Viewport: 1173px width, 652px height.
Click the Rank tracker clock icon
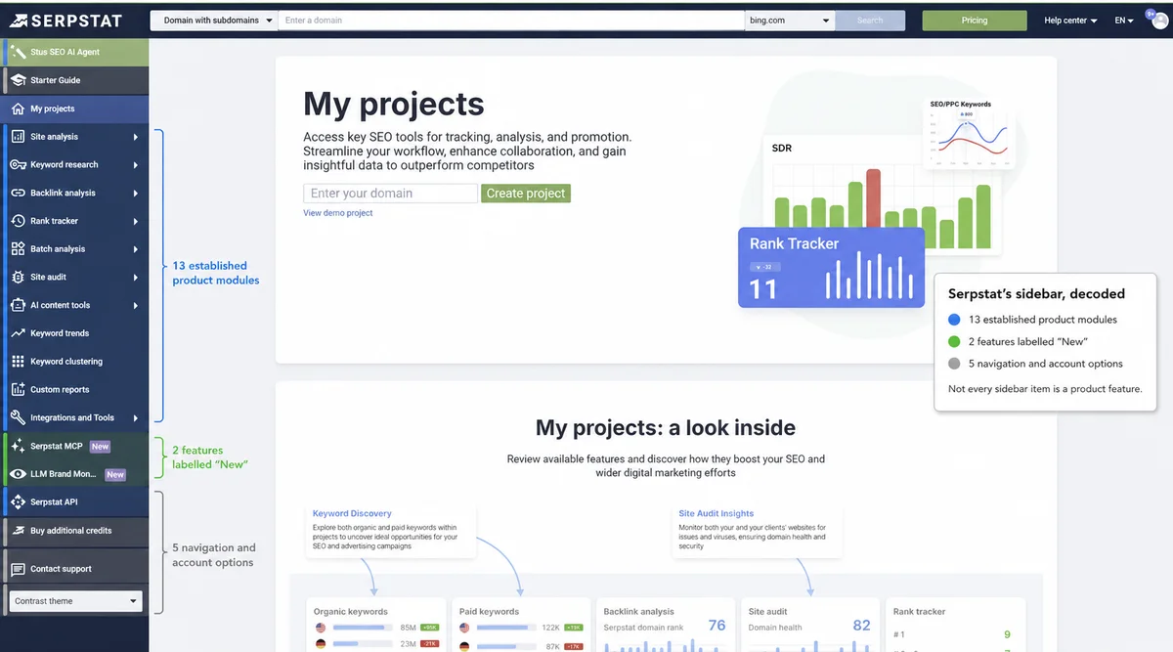tap(18, 221)
